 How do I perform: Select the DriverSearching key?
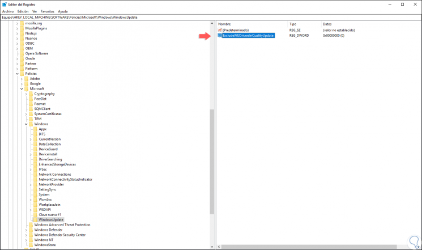(50, 159)
